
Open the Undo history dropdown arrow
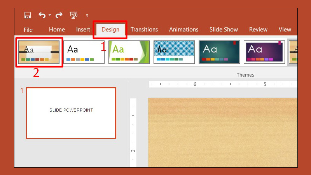tap(50, 15)
